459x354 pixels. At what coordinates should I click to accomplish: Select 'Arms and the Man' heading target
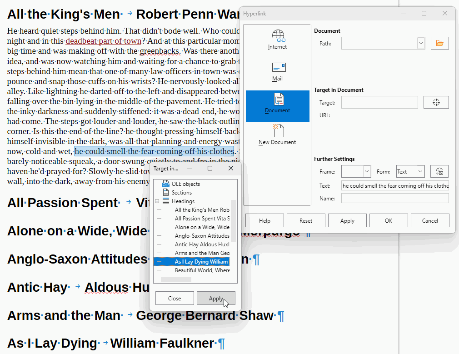coord(202,253)
